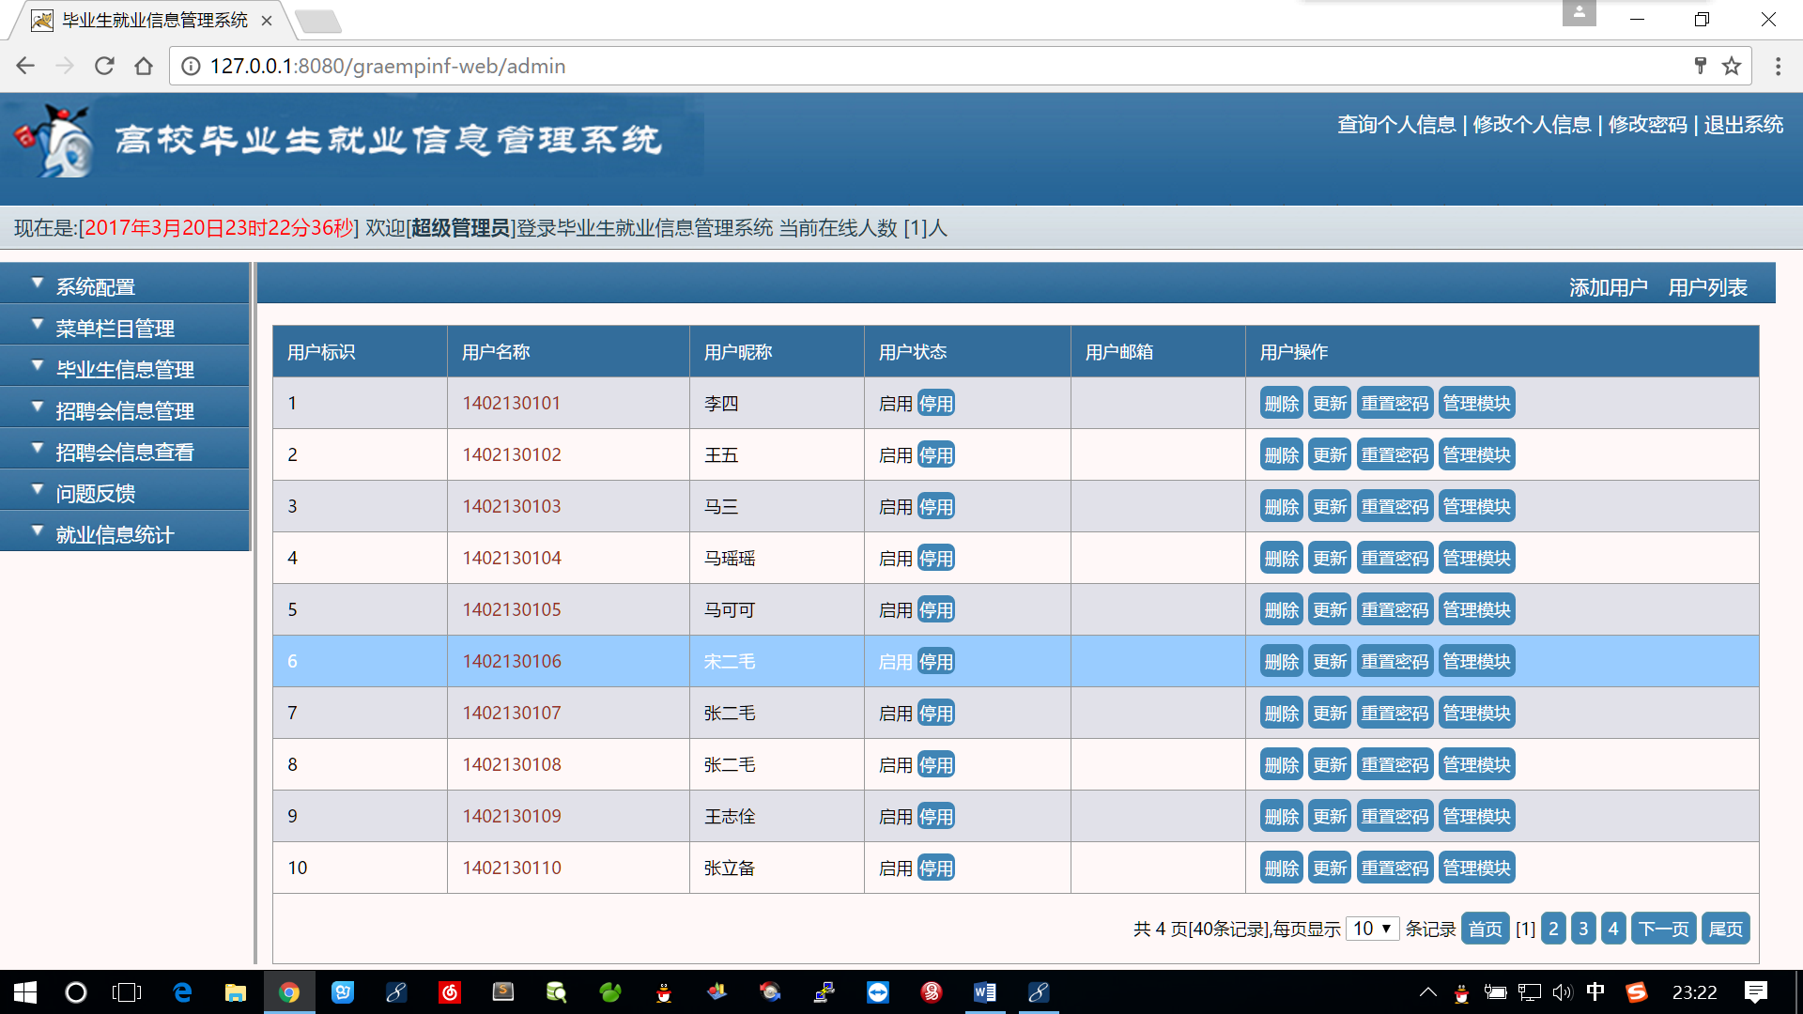1803x1014 pixels.
Task: Click the site info icon in address bar
Action: point(191,66)
